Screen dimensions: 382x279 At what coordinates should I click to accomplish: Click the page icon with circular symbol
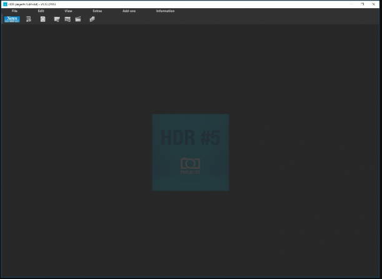(x=43, y=19)
